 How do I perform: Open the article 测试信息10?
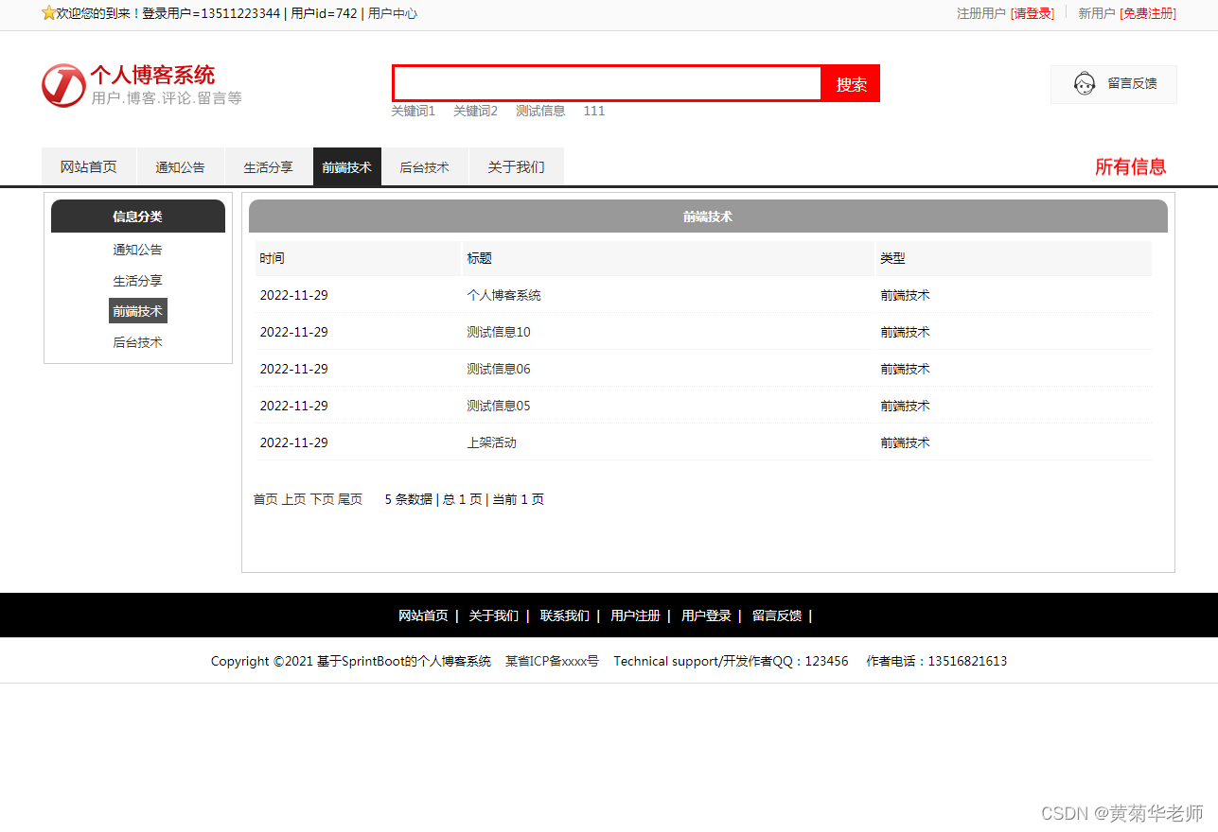click(500, 331)
